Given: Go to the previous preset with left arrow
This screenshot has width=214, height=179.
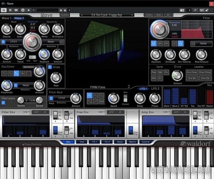Looking at the screenshot, I should (x=82, y=15).
